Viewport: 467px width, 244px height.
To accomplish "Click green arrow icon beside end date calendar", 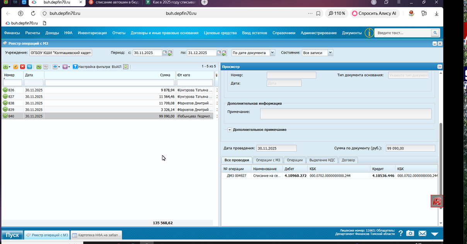I will (x=224, y=53).
